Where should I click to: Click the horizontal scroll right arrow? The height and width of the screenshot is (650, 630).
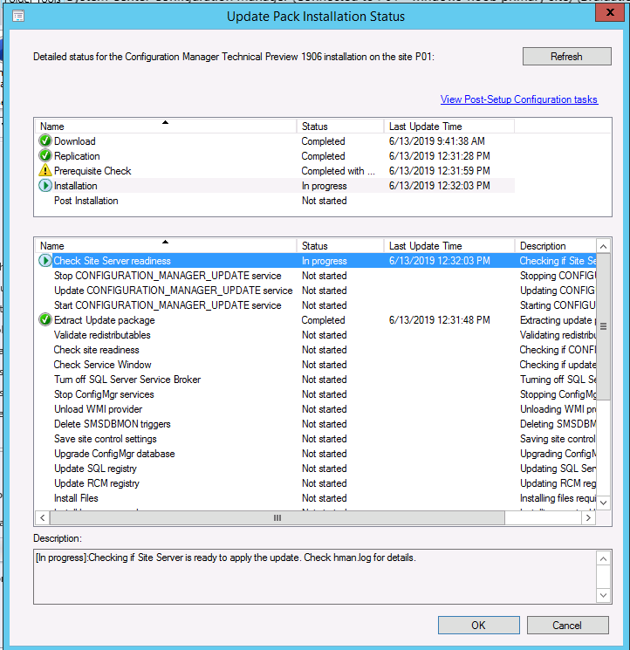[588, 517]
